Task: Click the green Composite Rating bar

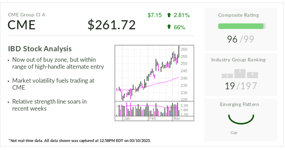Action: 241,26
